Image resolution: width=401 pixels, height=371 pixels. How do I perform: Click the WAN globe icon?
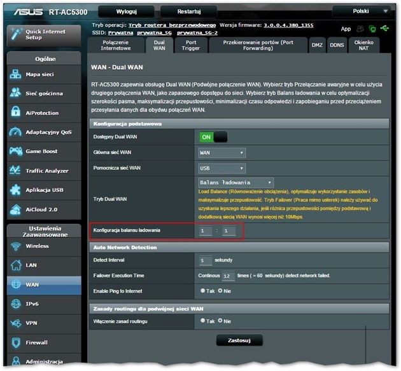coord(16,284)
